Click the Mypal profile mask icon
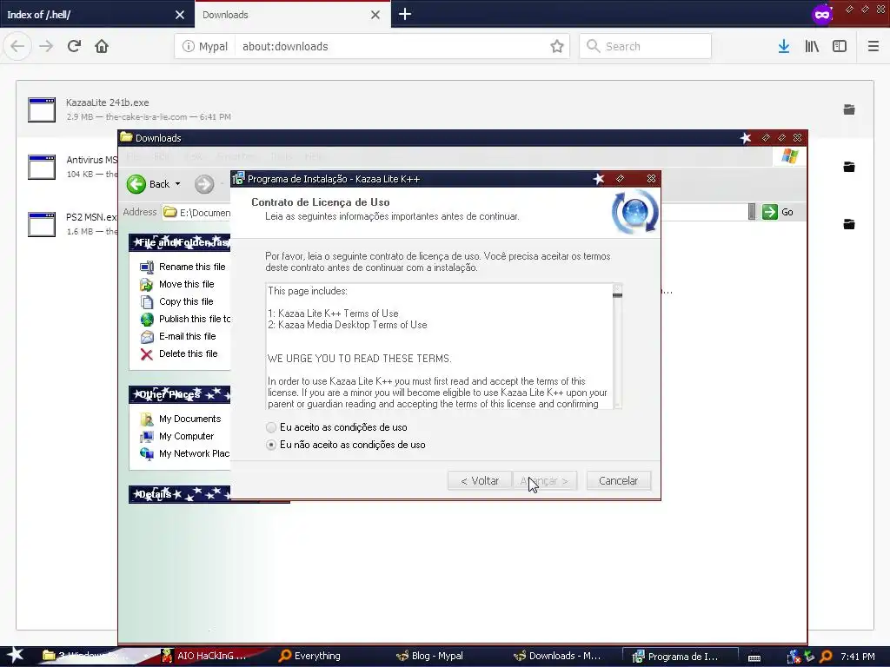Screen dimensions: 890x667 (822, 14)
